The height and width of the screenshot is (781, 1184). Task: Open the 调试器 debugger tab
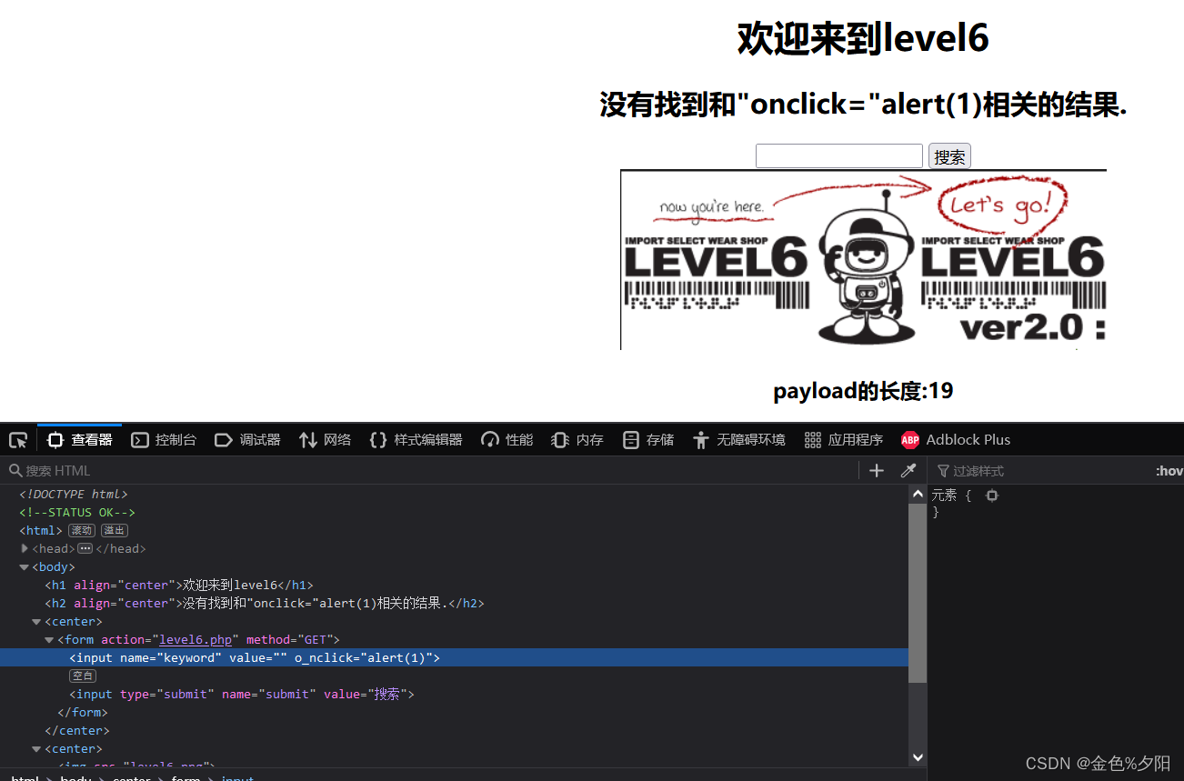[247, 440]
